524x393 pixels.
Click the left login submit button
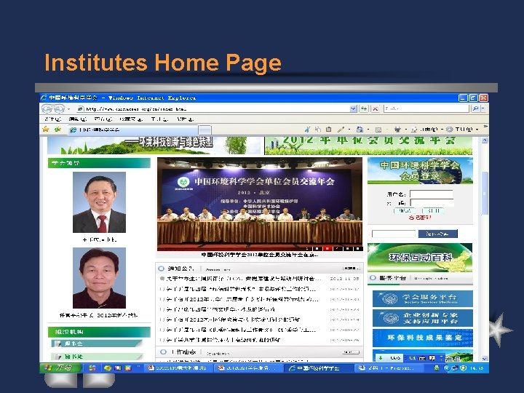point(405,210)
